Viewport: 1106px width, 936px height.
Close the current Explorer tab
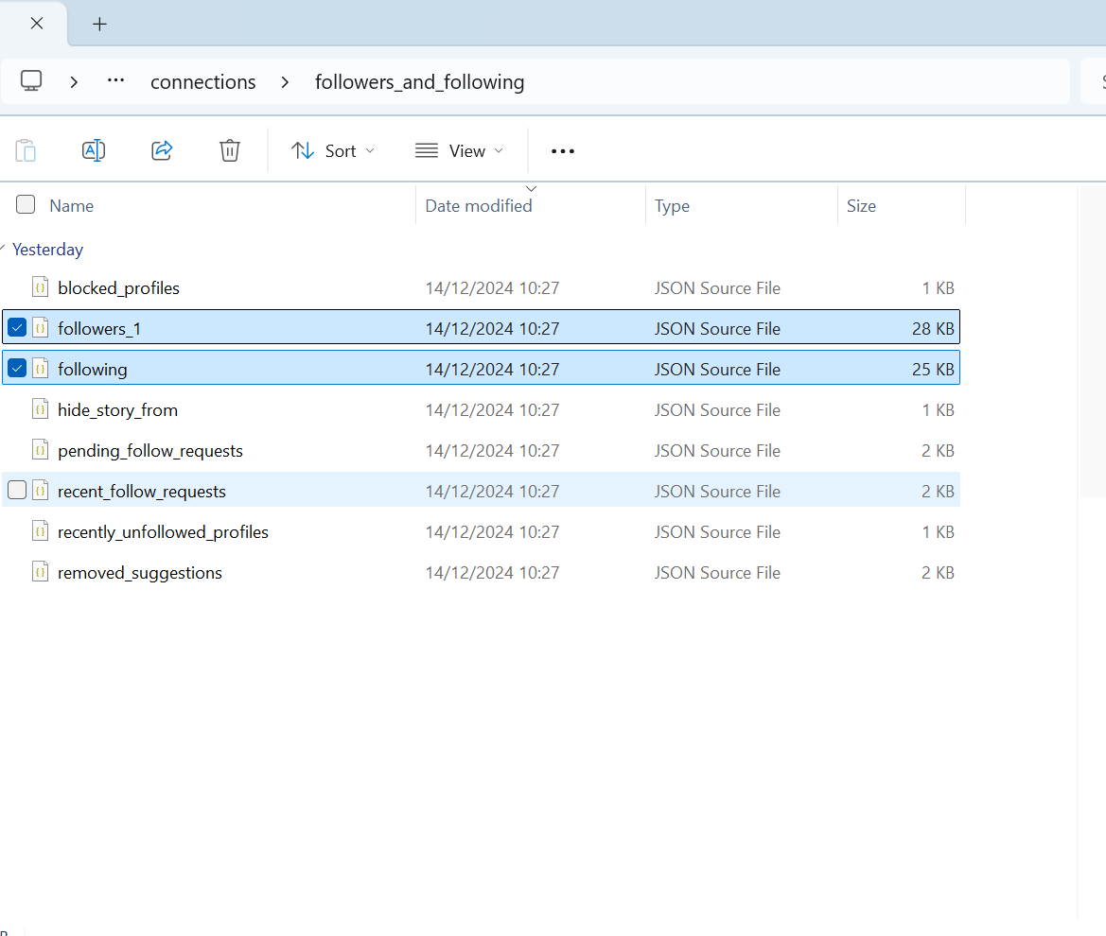[x=37, y=24]
